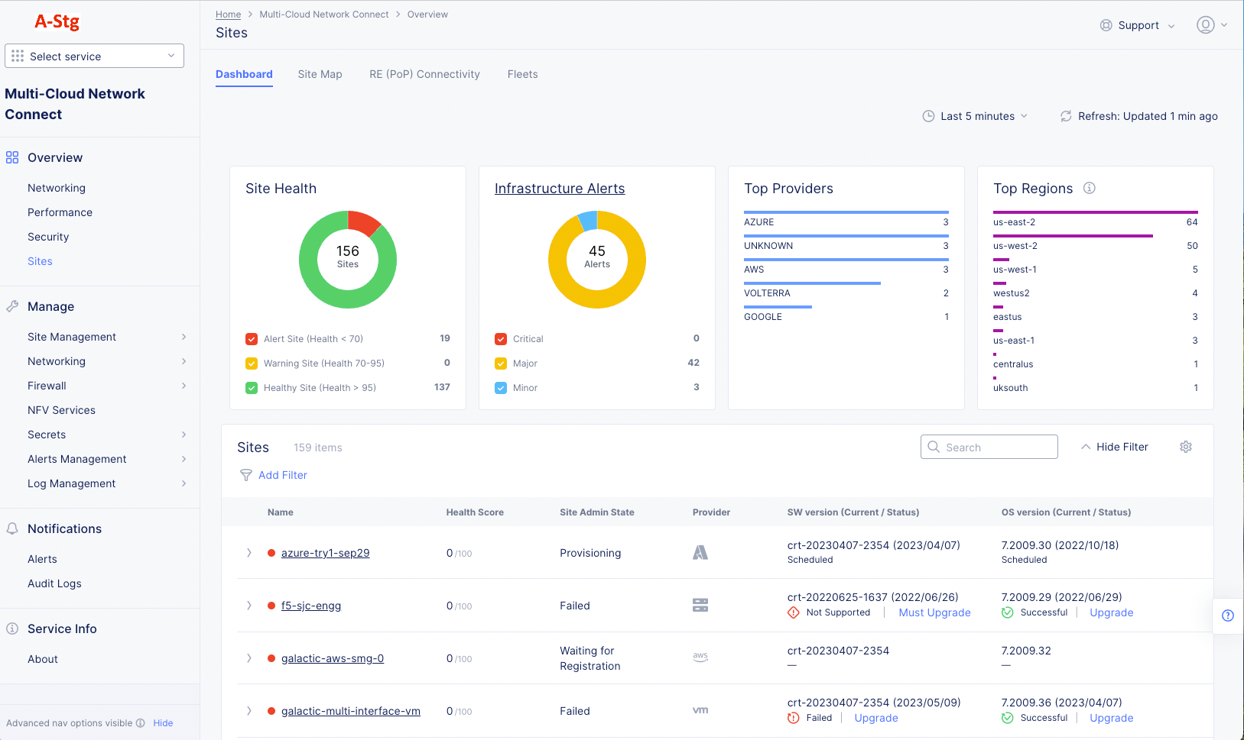The width and height of the screenshot is (1244, 740).
Task: Click the Refresh icon
Action: click(1065, 116)
